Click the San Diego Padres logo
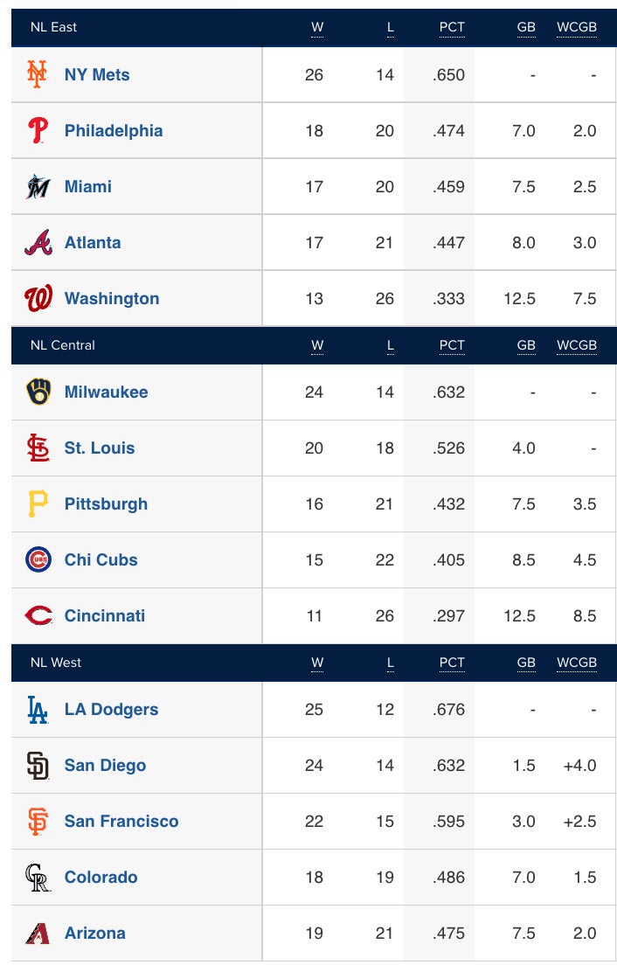617x972 pixels. pos(38,765)
